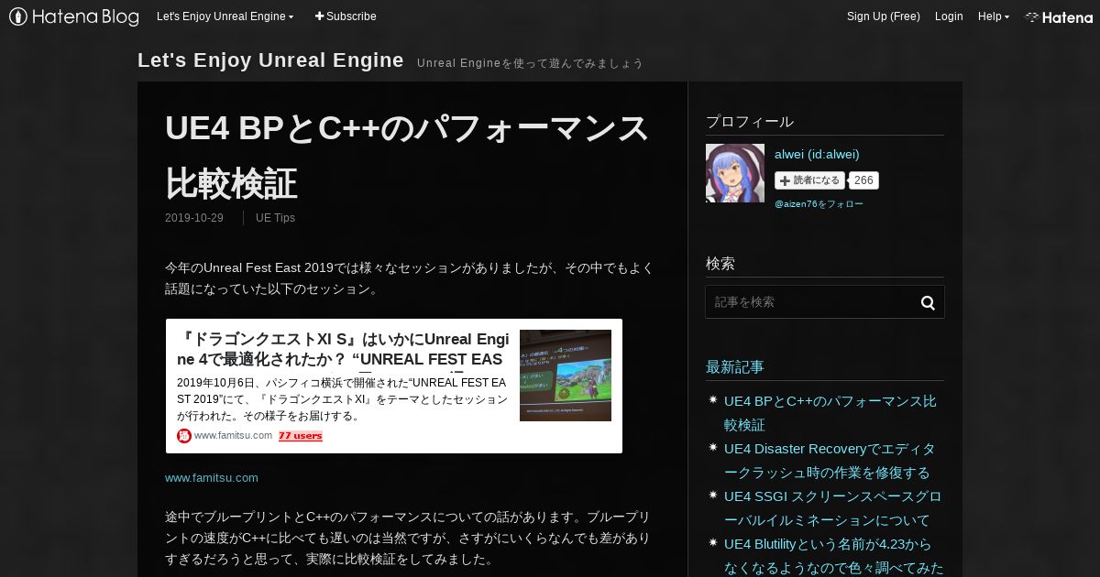Select the プロフィール heading text
The height and width of the screenshot is (577, 1100).
pyautogui.click(x=750, y=122)
